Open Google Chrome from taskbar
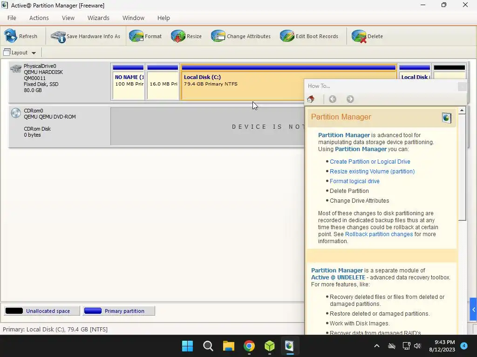 249,346
